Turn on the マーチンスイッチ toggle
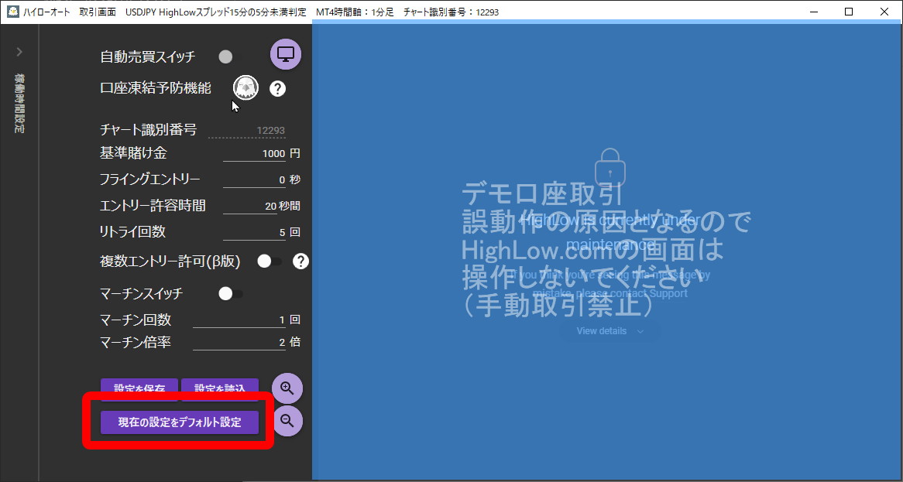Screen dimensions: 903x482 click(x=230, y=294)
